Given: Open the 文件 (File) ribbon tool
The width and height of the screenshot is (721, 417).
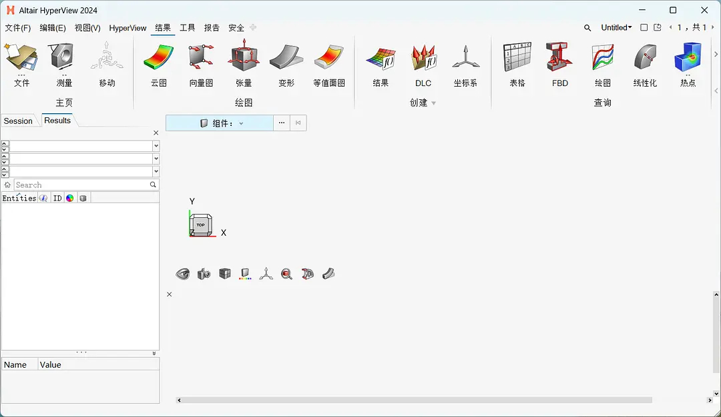Looking at the screenshot, I should (x=21, y=64).
